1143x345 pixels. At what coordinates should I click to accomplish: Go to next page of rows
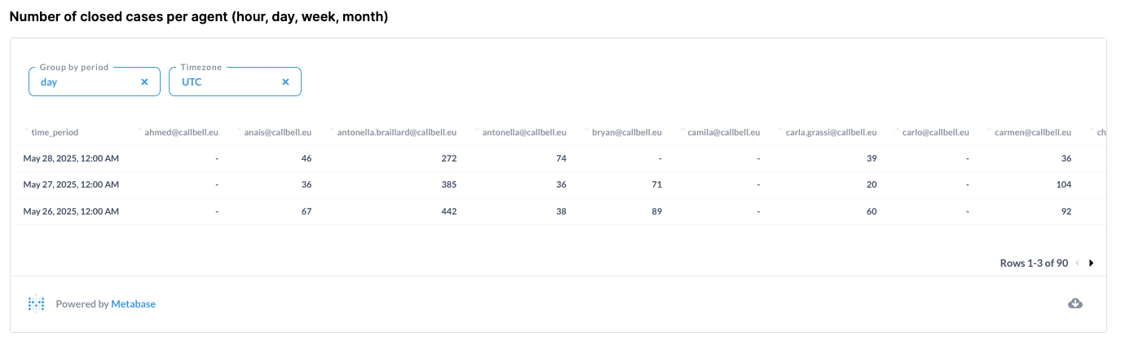pyautogui.click(x=1092, y=263)
